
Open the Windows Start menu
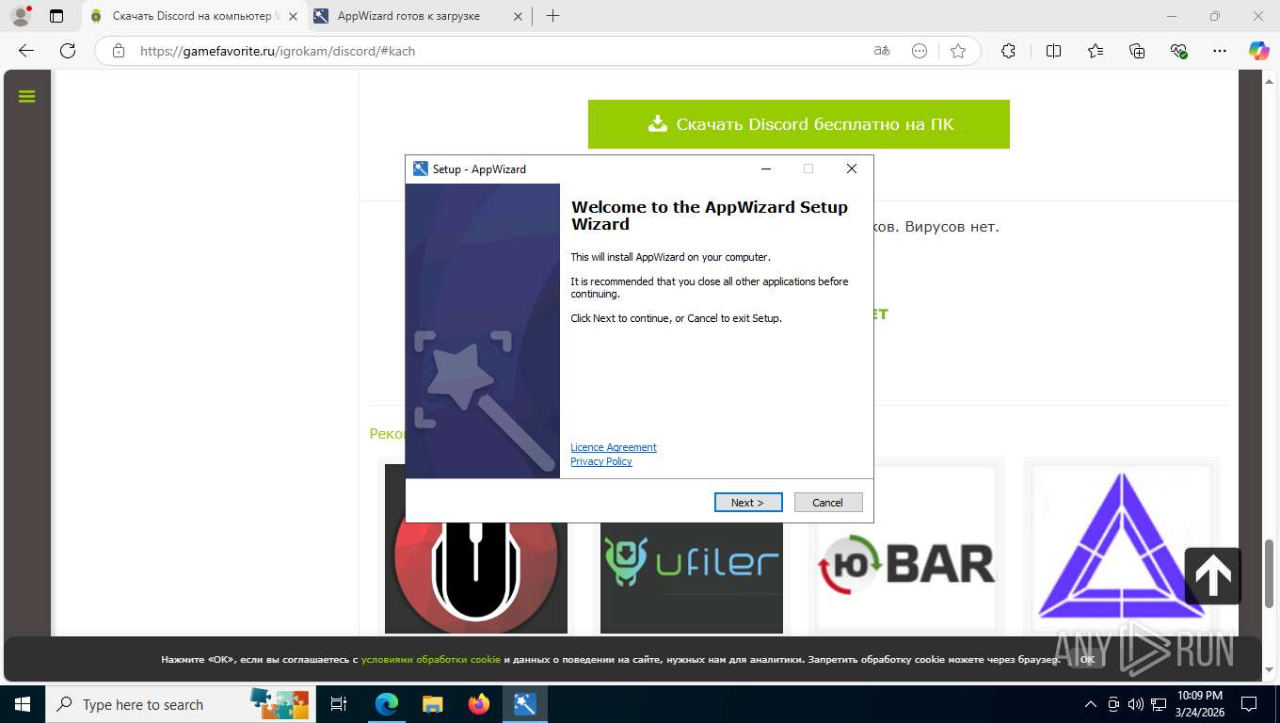[23, 704]
